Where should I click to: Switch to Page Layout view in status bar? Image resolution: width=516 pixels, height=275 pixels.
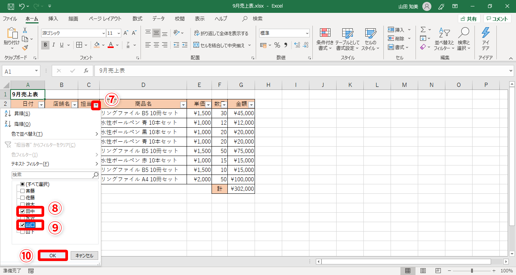click(x=423, y=271)
